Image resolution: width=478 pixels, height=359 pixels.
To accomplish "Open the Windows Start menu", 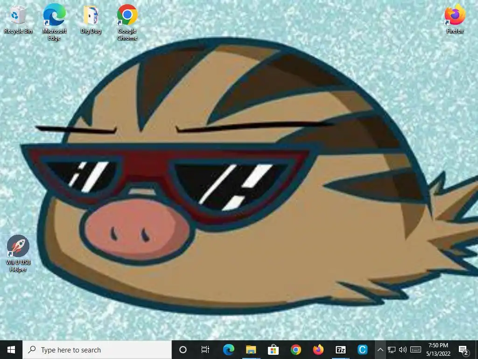I will tap(11, 350).
